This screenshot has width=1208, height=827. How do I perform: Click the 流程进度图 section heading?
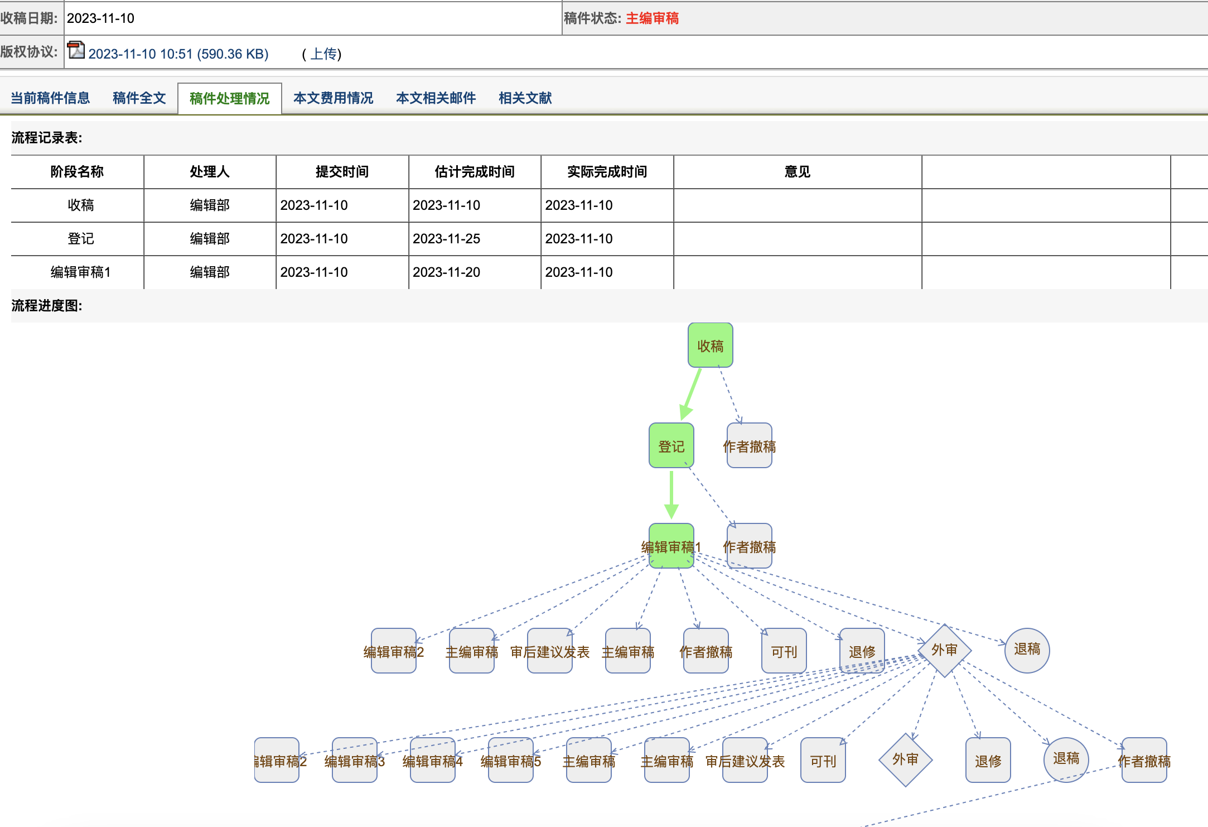[x=47, y=306]
